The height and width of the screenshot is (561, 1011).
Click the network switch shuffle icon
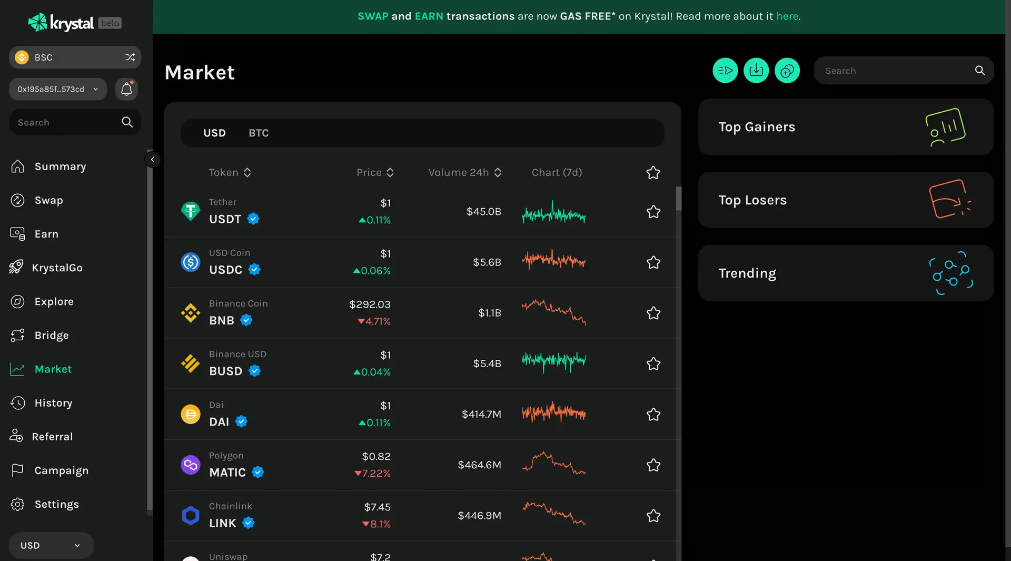[x=130, y=57]
